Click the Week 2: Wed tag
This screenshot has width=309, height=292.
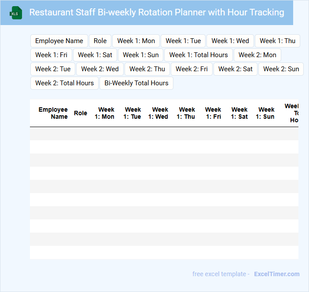(x=100, y=69)
